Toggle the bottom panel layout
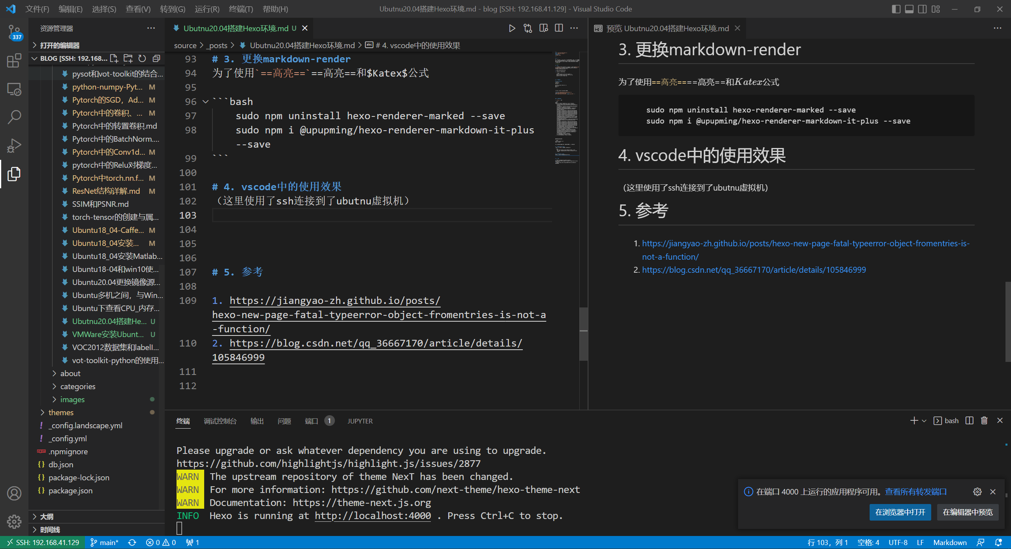The image size is (1011, 549). (x=909, y=9)
